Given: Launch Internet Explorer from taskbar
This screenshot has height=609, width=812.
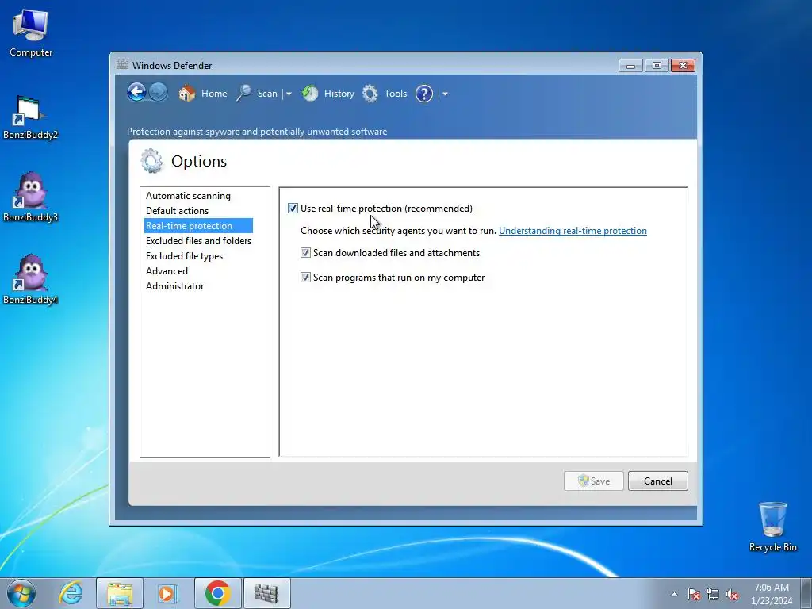Looking at the screenshot, I should [71, 593].
